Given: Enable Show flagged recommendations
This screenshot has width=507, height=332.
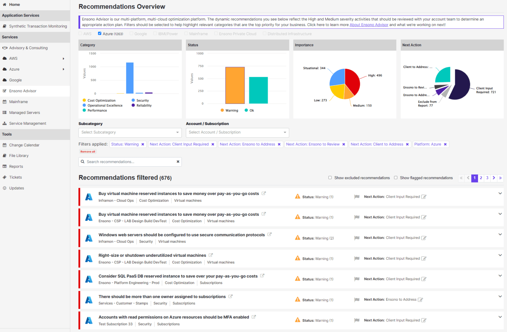Looking at the screenshot, I should tap(396, 178).
